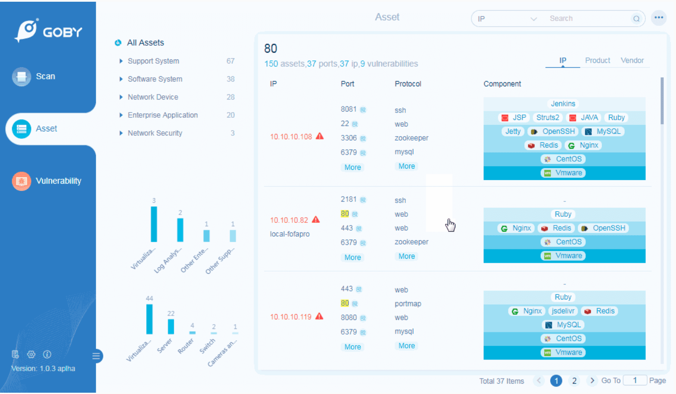
Task: Click vulnerability warning icon for 10.10.10.119
Action: (319, 316)
